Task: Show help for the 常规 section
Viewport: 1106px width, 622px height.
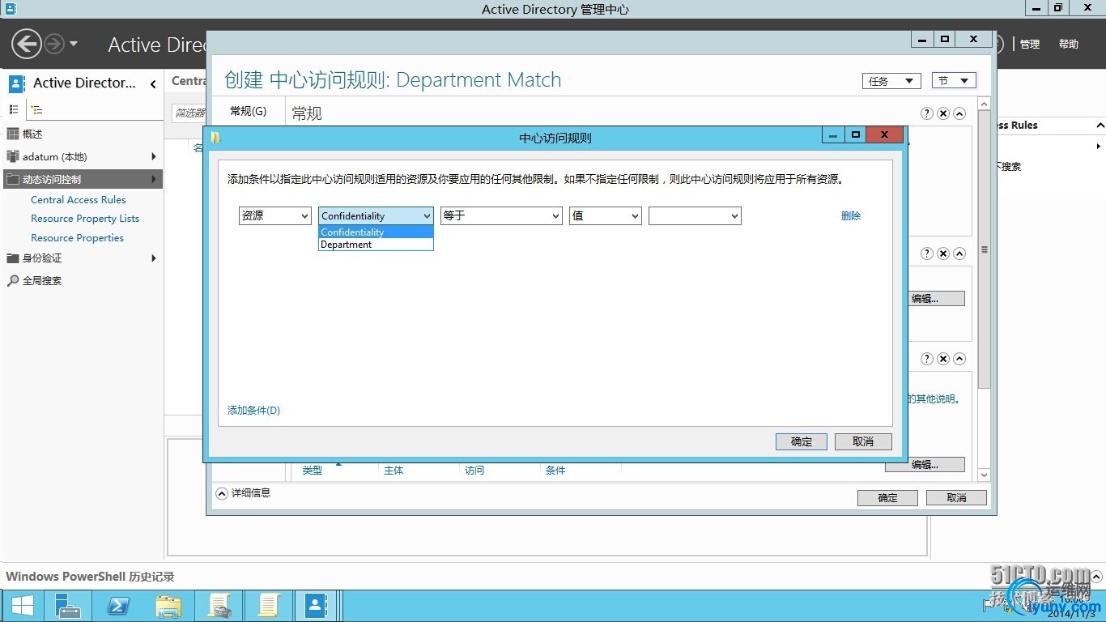Action: click(x=927, y=113)
